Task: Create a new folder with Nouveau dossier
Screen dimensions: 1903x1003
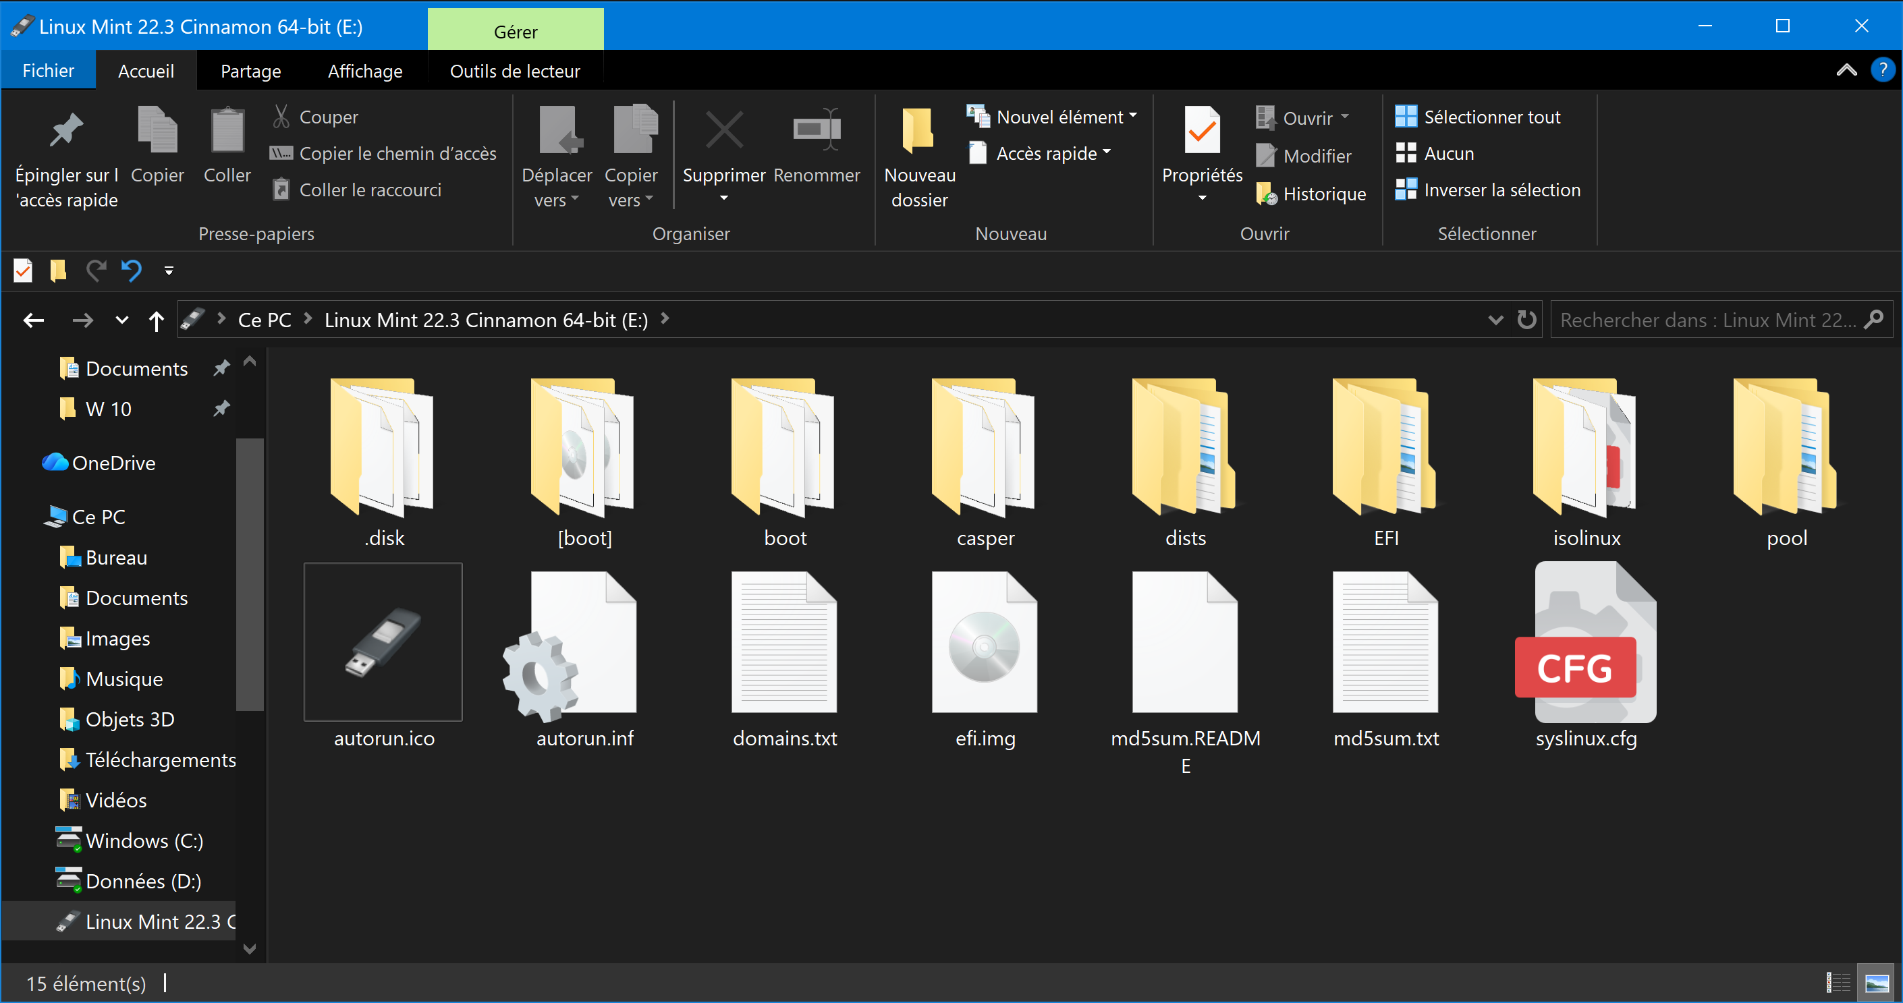Action: tap(920, 158)
